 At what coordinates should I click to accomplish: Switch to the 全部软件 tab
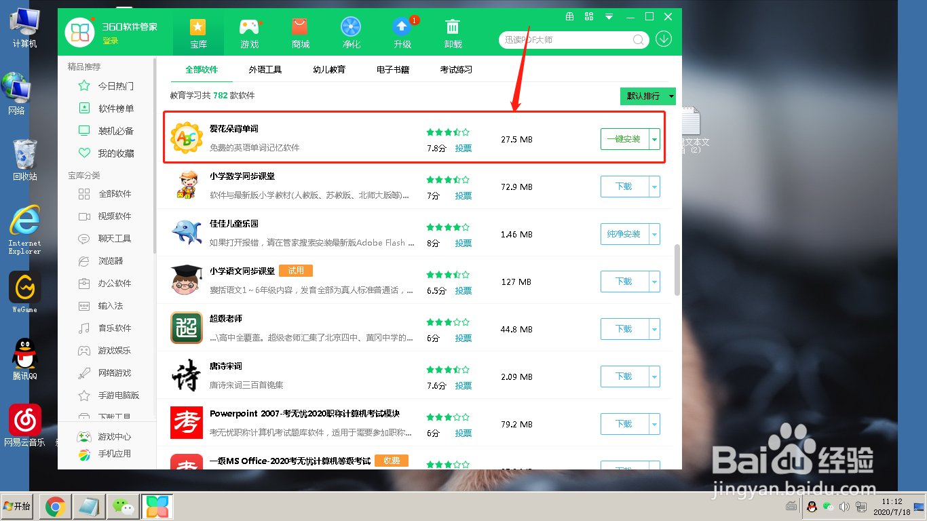202,70
